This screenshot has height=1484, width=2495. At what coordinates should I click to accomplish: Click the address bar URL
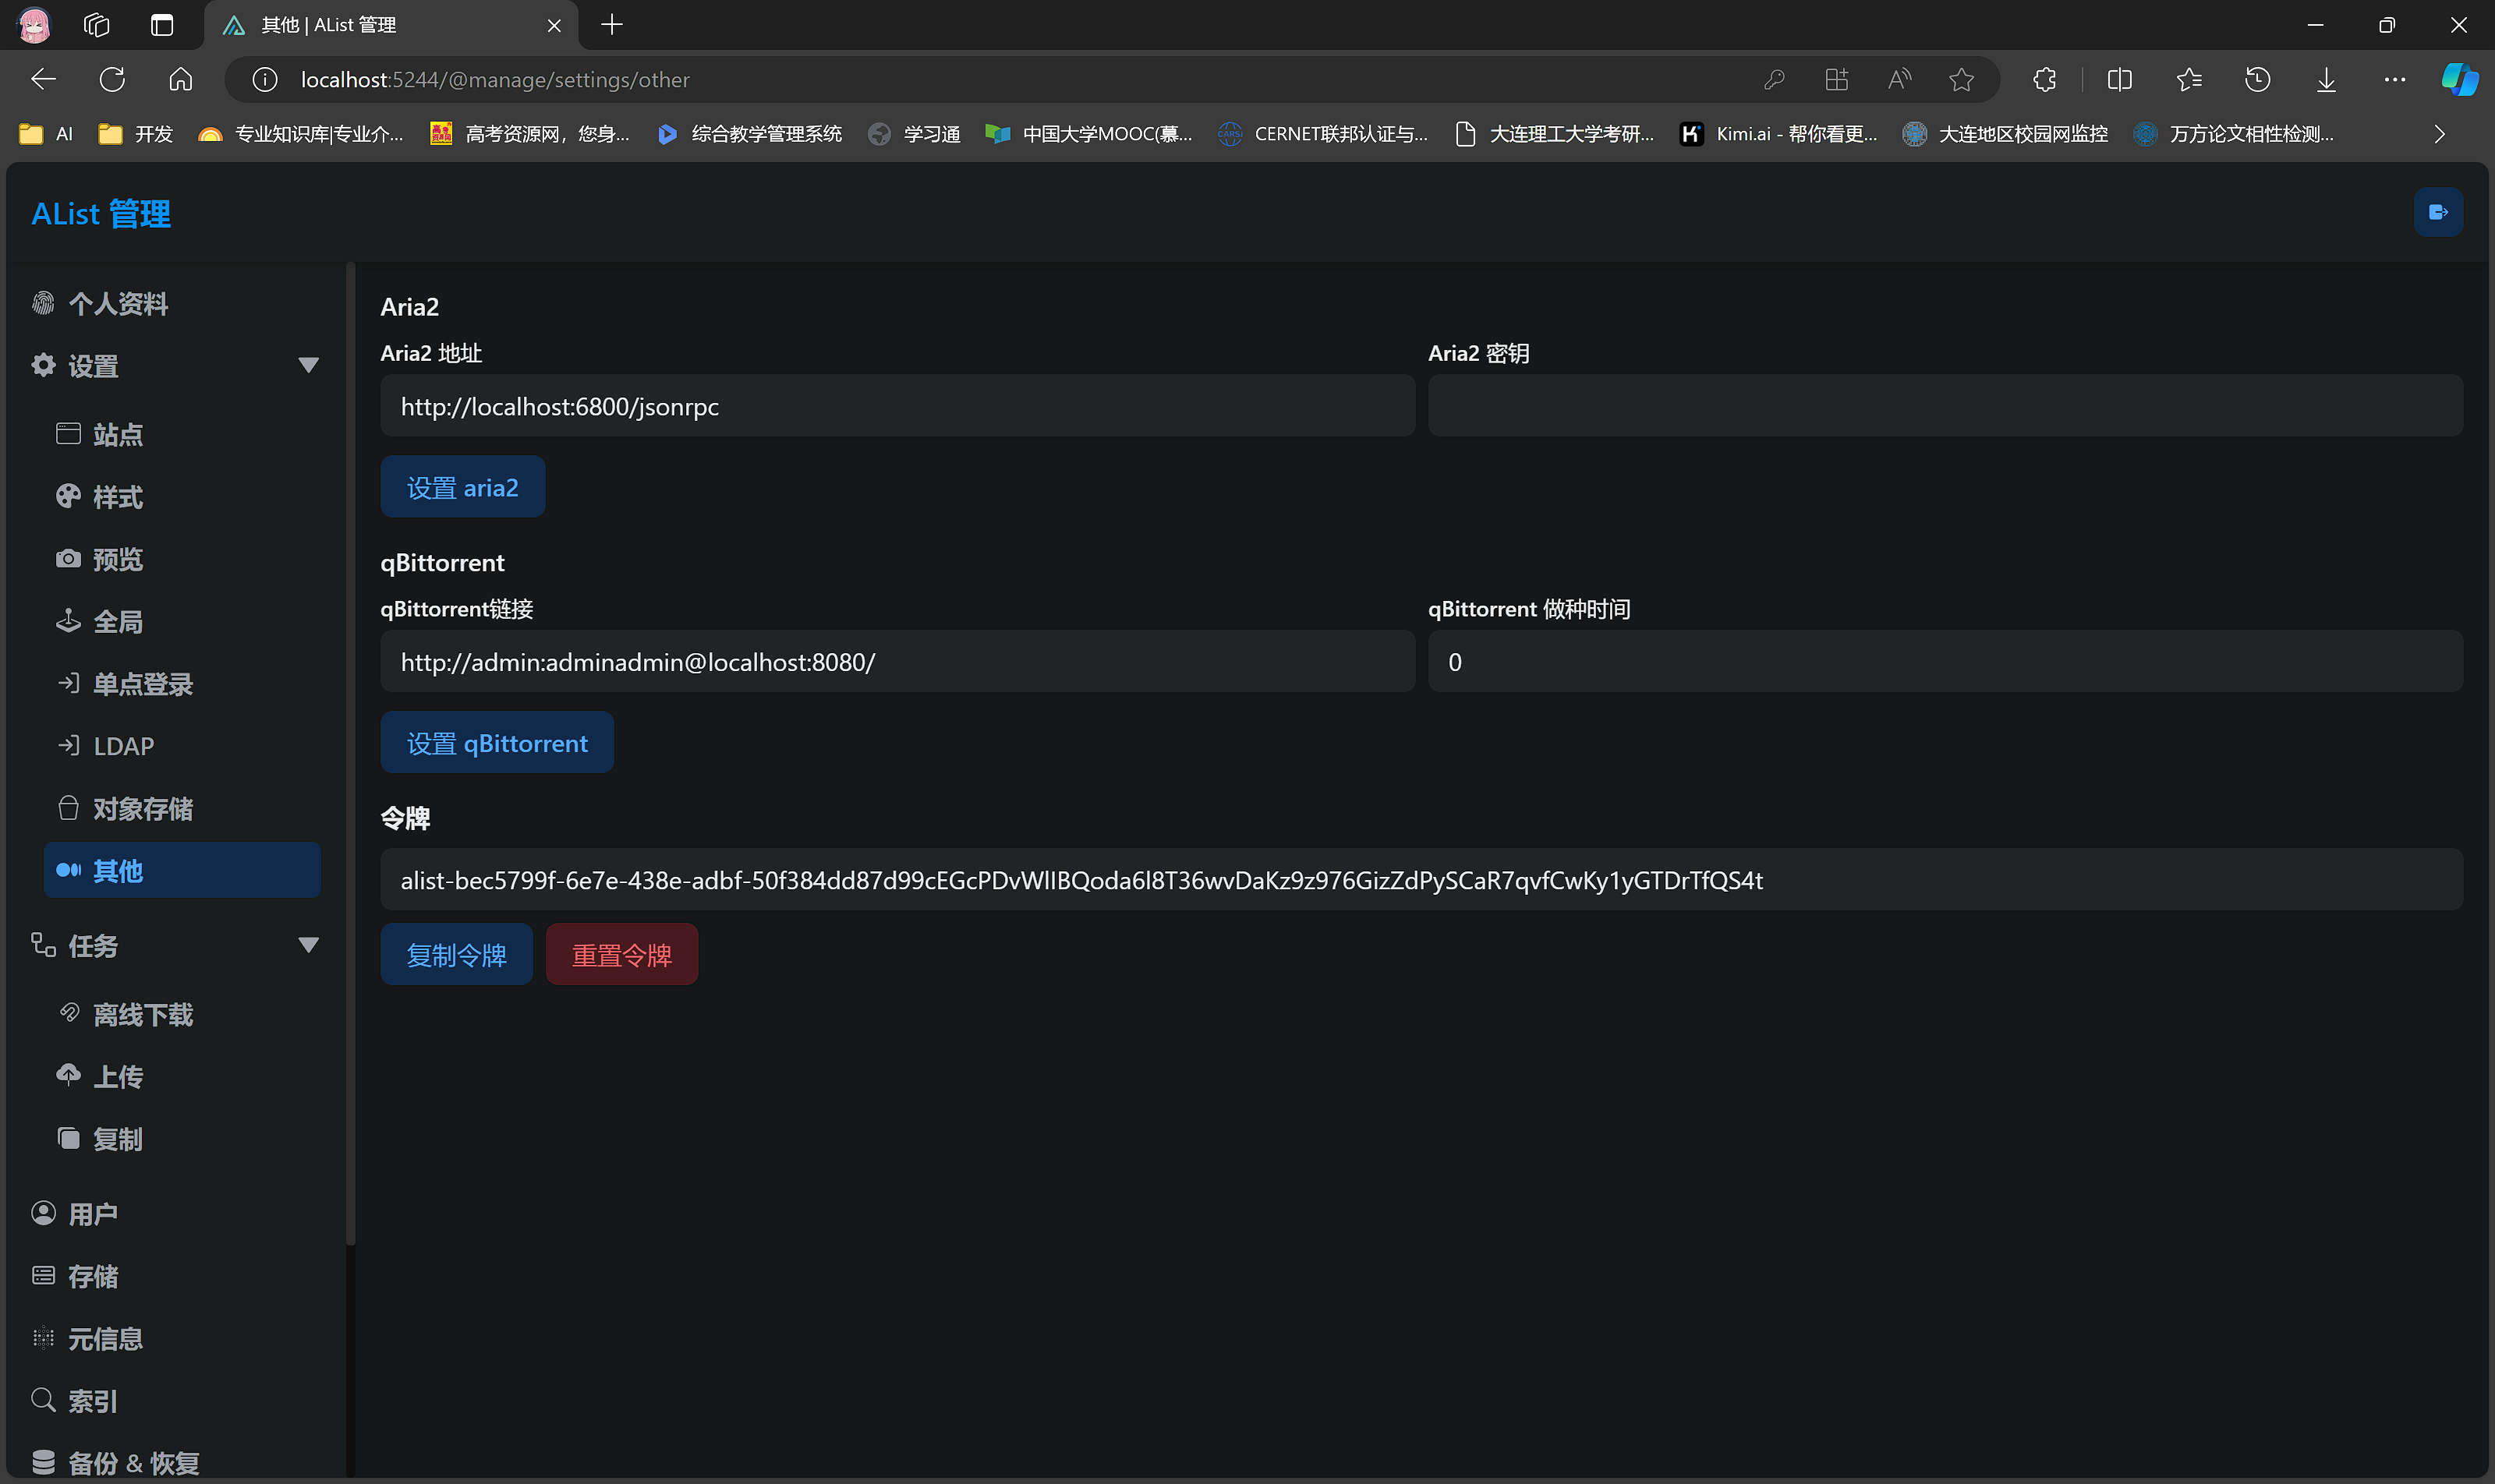tap(495, 79)
